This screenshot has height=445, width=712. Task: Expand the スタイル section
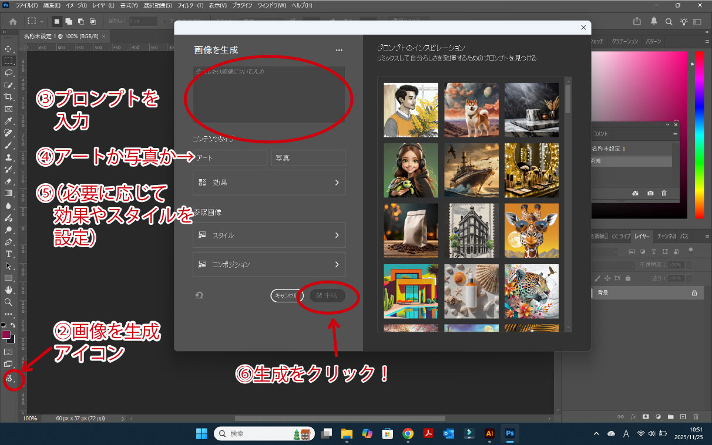point(269,235)
